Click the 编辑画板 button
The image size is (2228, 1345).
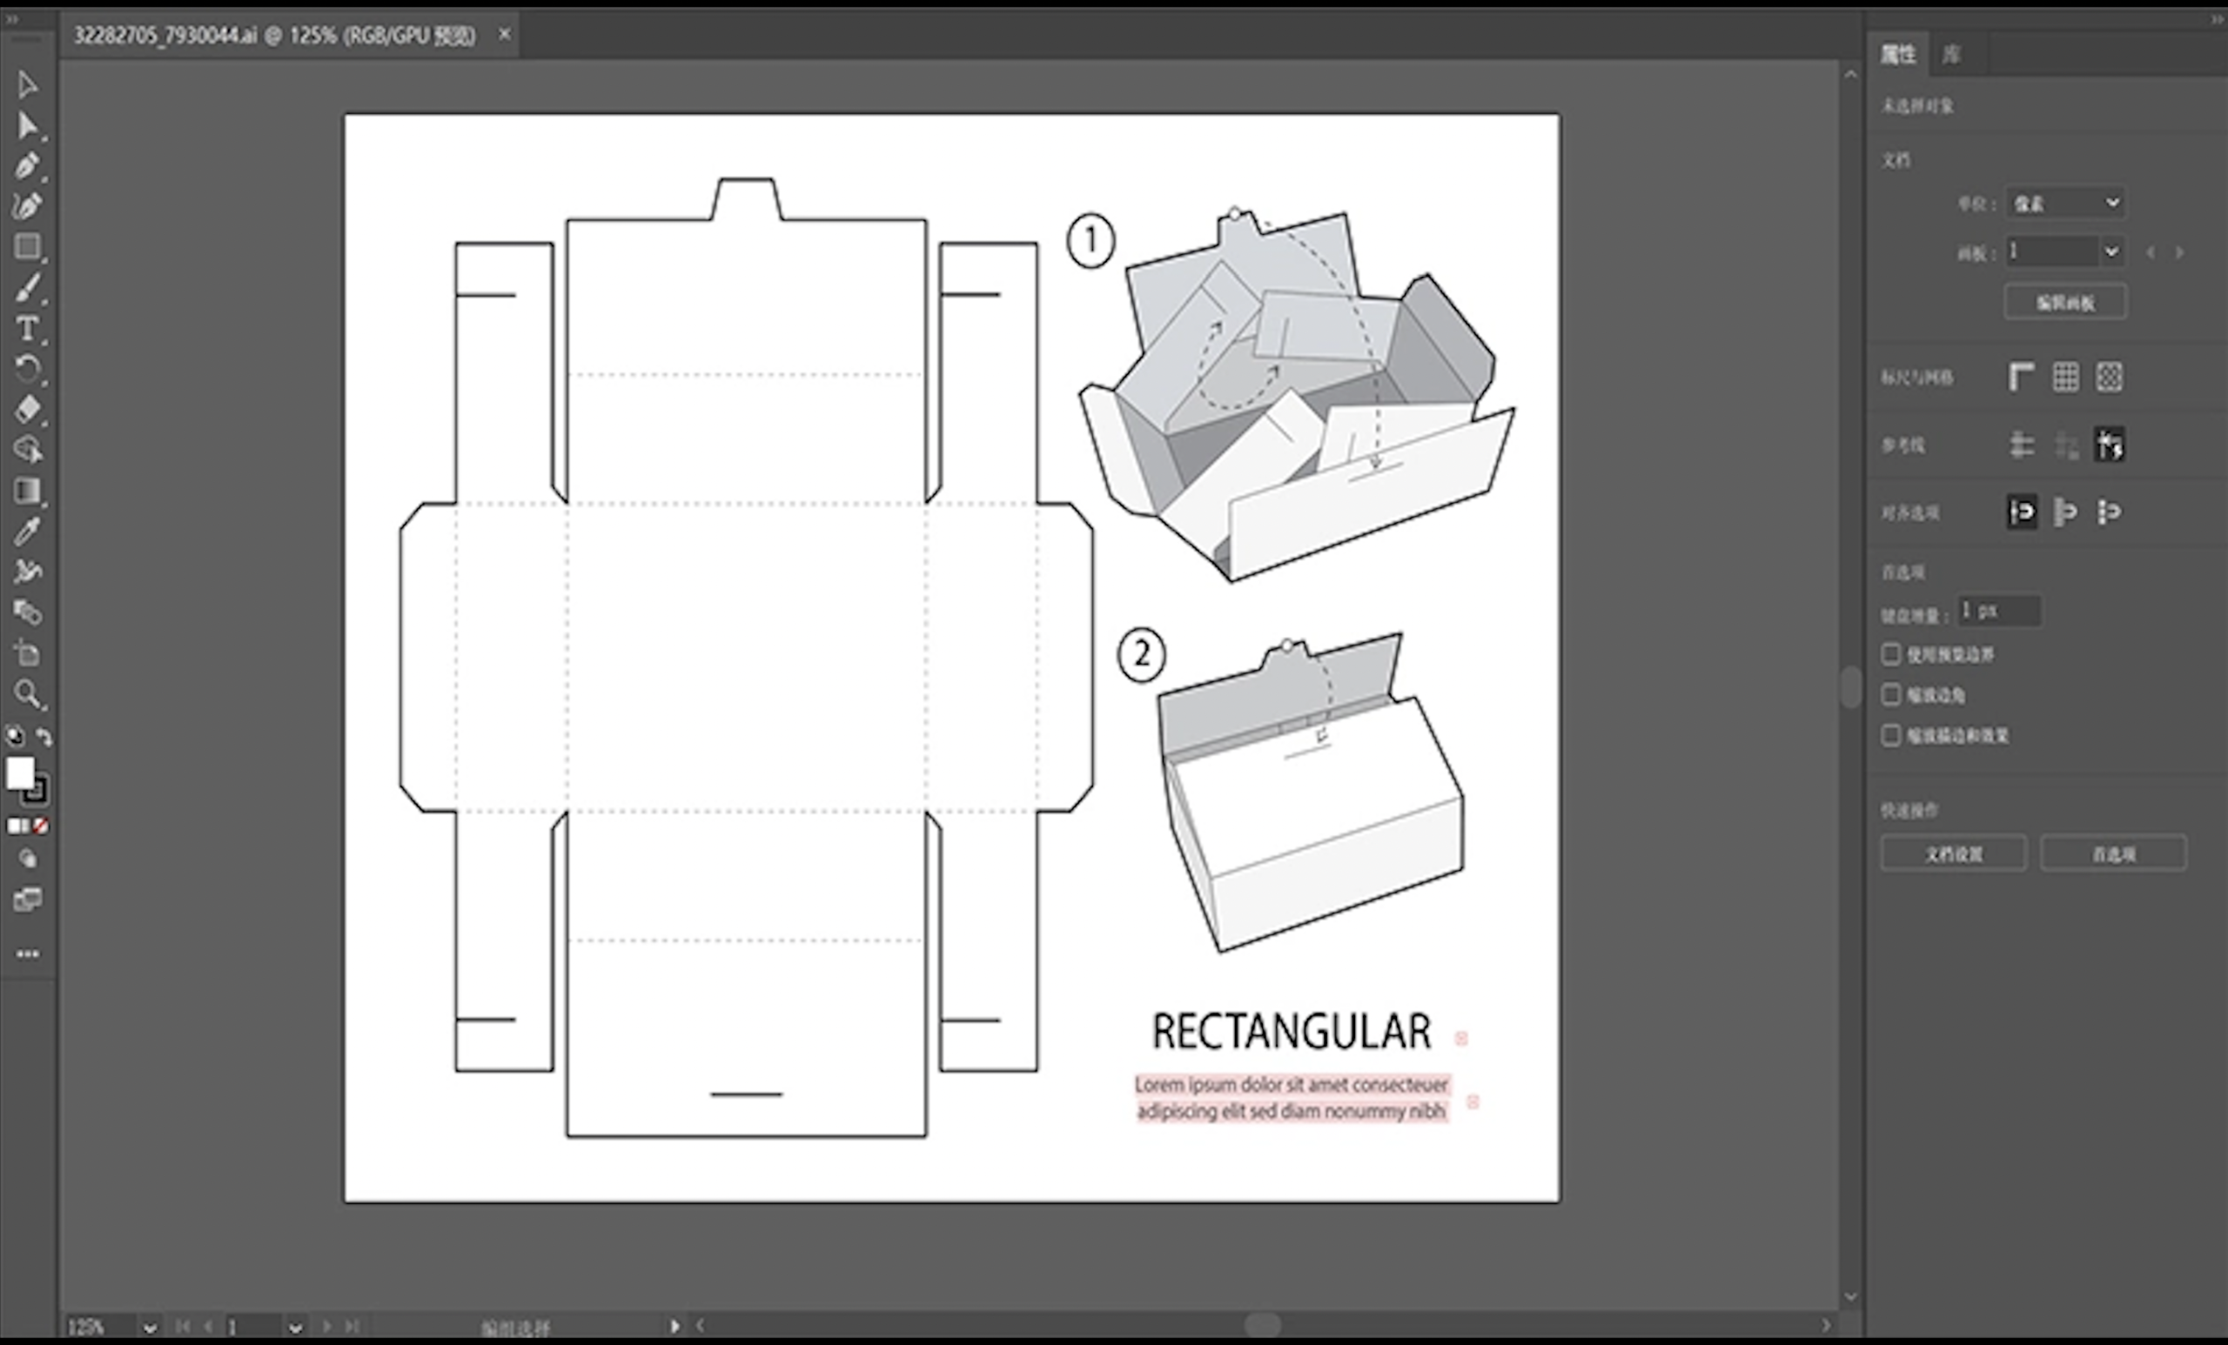click(x=2065, y=302)
